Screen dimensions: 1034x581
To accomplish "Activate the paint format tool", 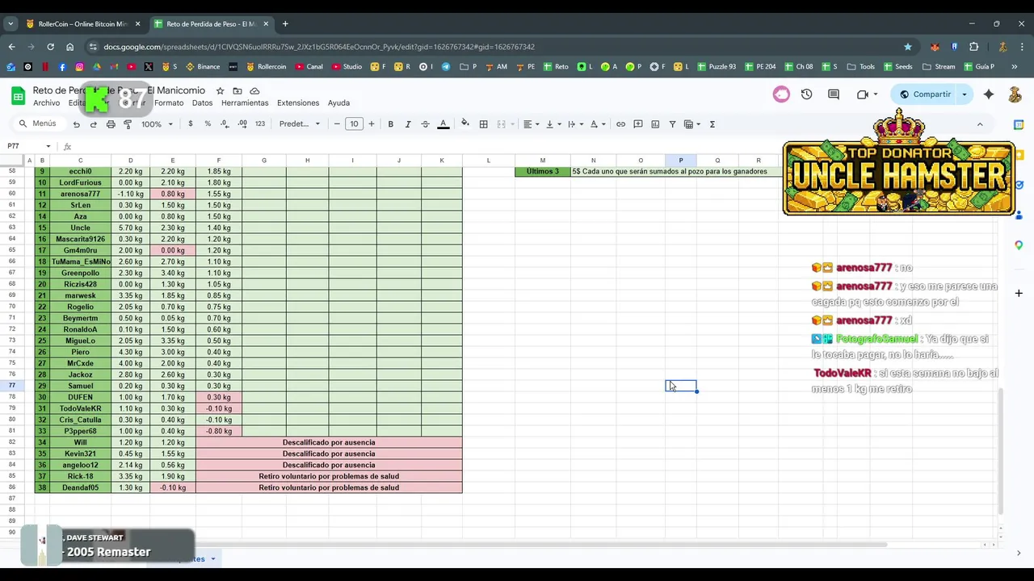I will [128, 124].
